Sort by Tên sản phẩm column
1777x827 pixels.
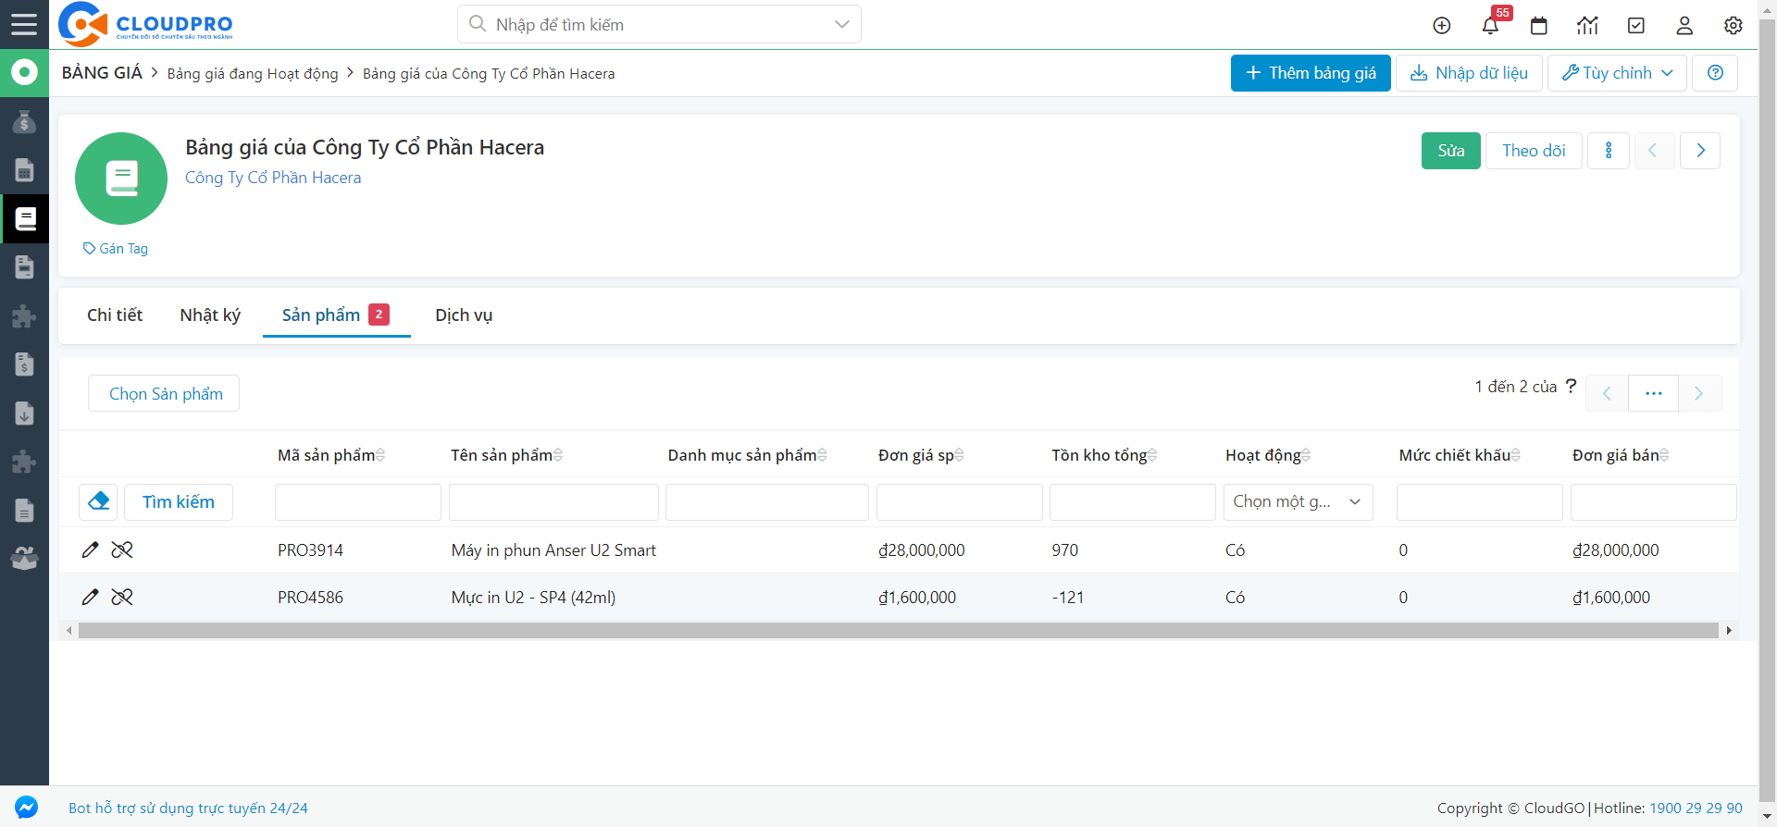tap(507, 455)
